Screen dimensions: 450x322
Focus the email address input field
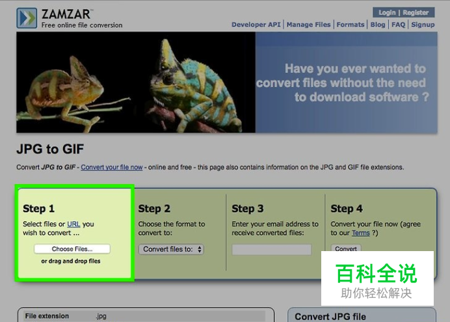coord(271,249)
